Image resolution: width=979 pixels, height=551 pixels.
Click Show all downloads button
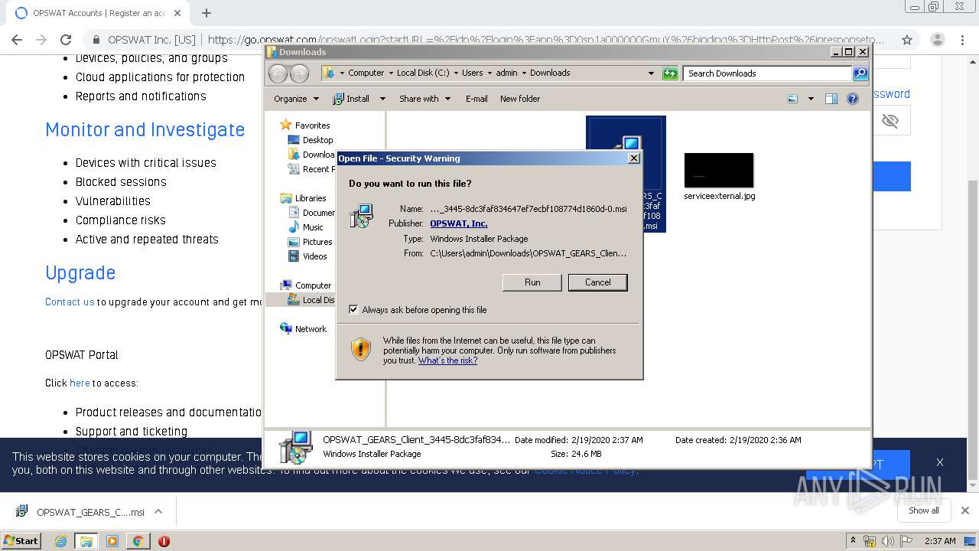(924, 510)
